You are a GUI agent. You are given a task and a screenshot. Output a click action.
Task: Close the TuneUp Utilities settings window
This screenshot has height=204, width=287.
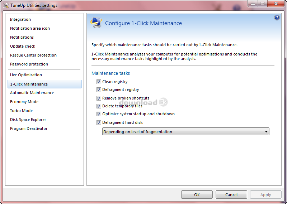coord(276,4)
